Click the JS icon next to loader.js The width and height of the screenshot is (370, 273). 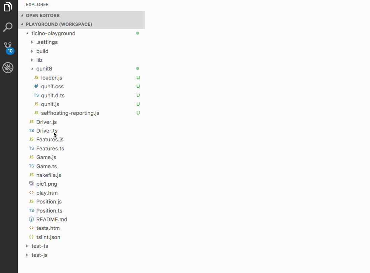[36, 78]
